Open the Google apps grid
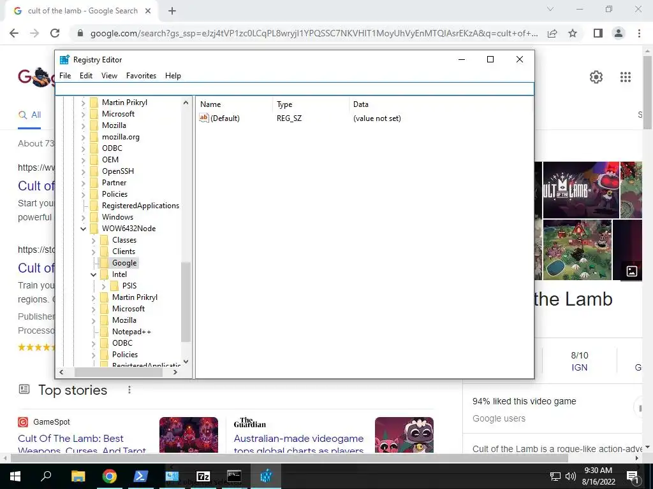This screenshot has width=653, height=489. click(x=626, y=77)
